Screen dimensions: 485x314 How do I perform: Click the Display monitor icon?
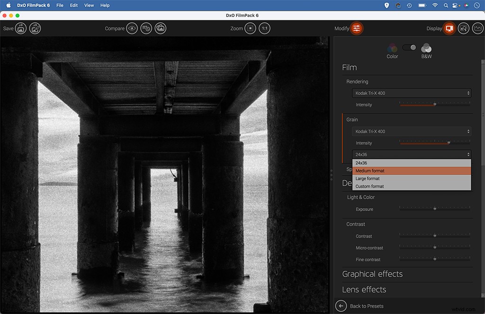click(x=449, y=28)
